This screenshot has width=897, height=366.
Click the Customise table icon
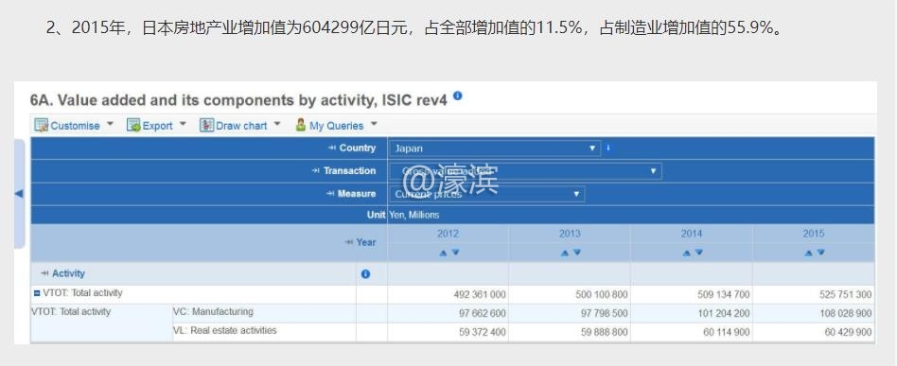42,125
